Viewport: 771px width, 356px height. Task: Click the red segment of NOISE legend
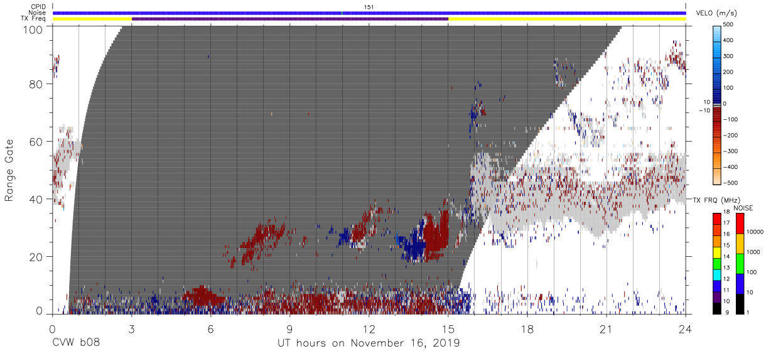click(x=740, y=224)
